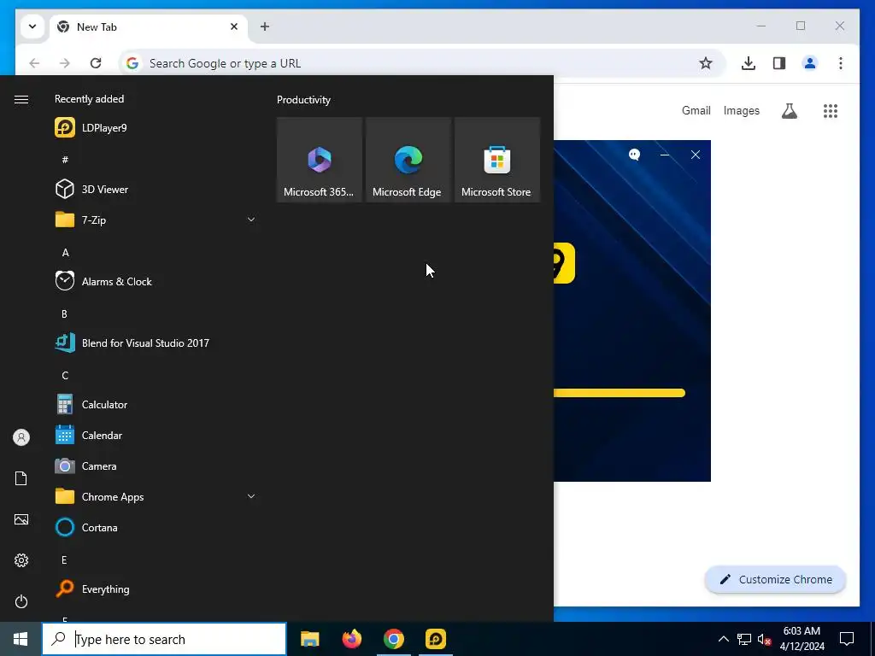Screen dimensions: 875x656
Task: Open network status in system tray
Action: 744,639
